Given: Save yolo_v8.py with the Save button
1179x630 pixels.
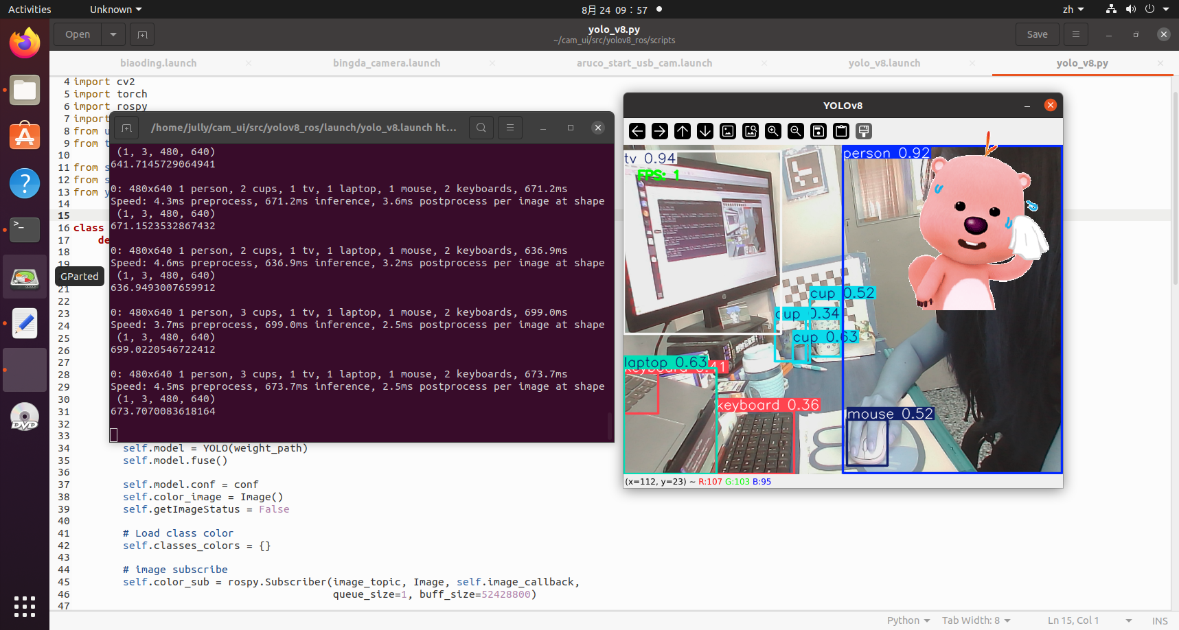Looking at the screenshot, I should coord(1037,34).
